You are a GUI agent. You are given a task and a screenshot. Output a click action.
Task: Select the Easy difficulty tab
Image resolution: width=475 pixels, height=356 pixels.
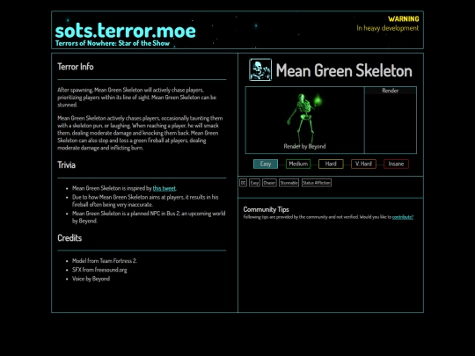[266, 163]
